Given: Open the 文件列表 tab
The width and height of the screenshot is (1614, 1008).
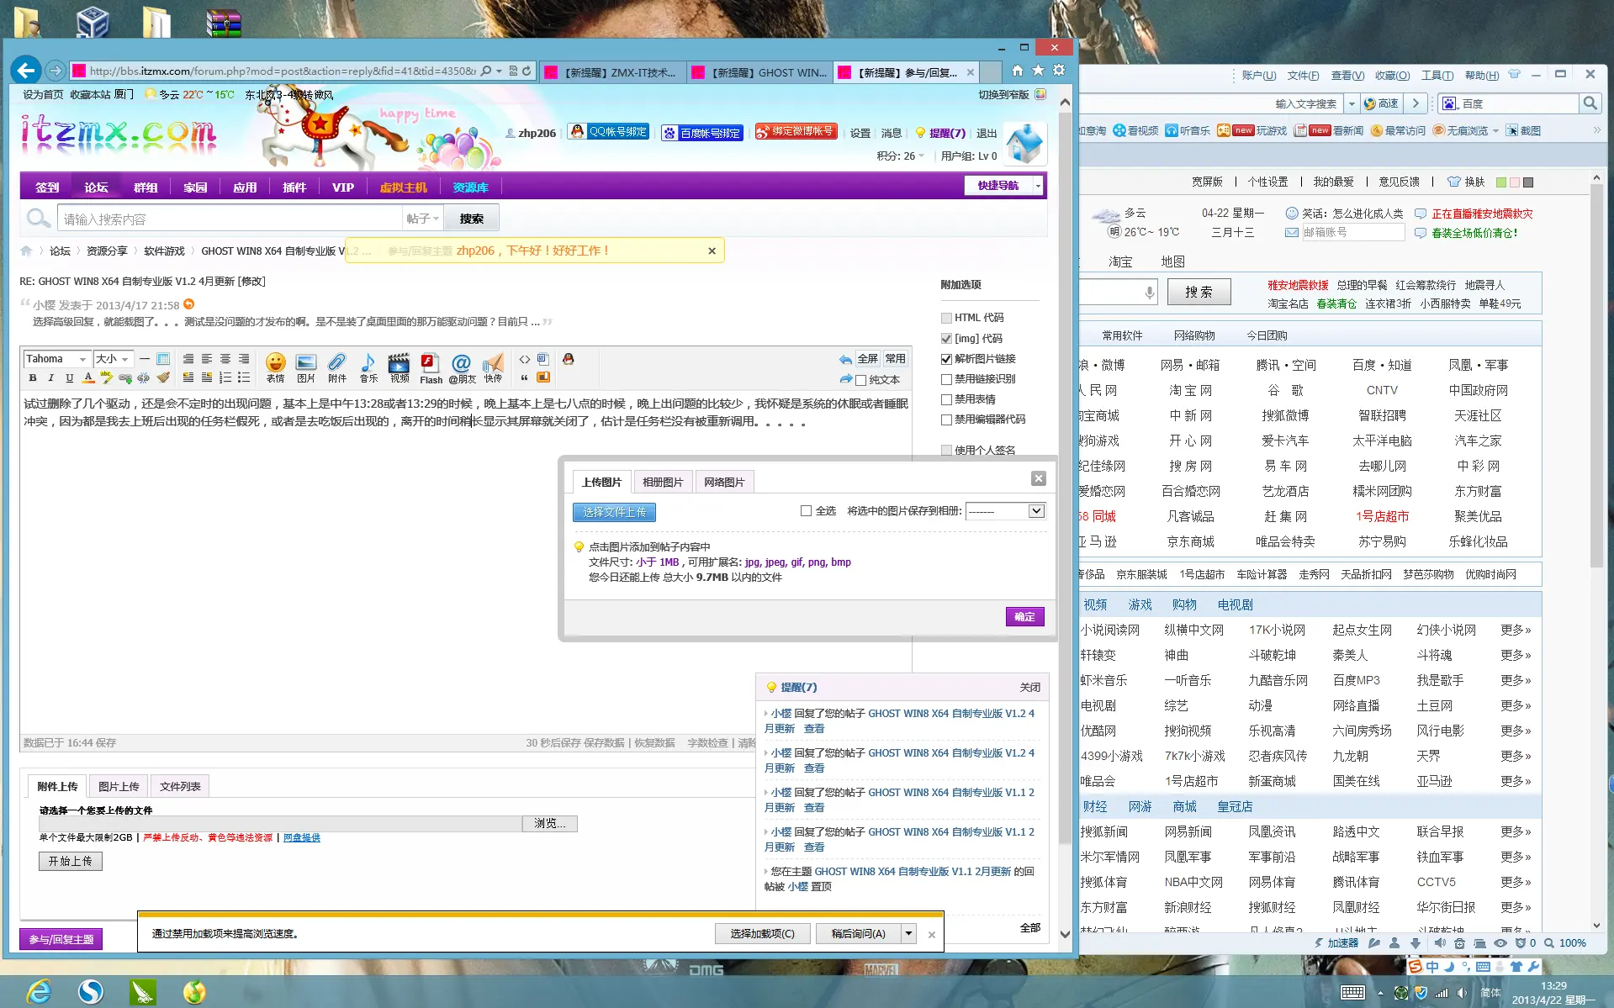Looking at the screenshot, I should pyautogui.click(x=180, y=786).
